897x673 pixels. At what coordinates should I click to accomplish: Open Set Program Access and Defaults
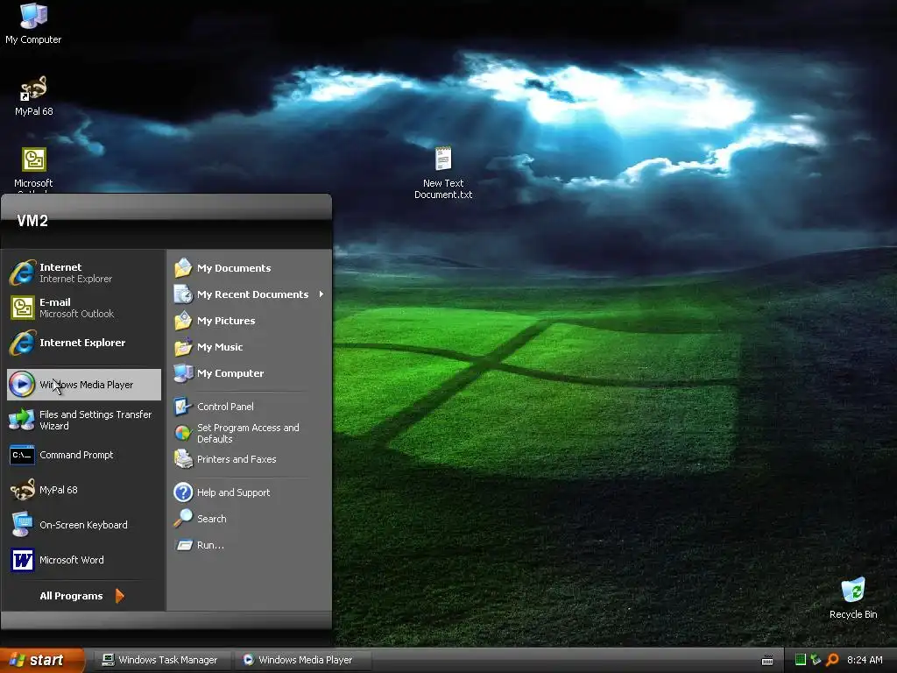click(x=250, y=433)
